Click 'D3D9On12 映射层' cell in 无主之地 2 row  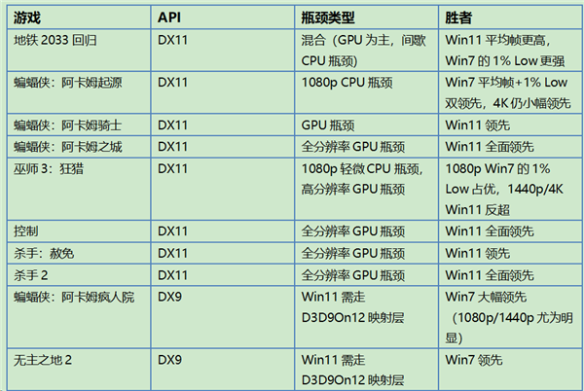(367, 370)
